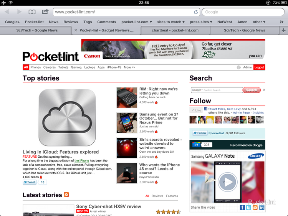The height and width of the screenshot is (216, 288).
Task: Select the iPhone 4S category
Action: (x=114, y=68)
